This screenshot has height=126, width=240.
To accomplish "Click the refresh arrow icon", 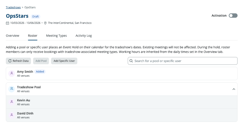I will (10, 61).
